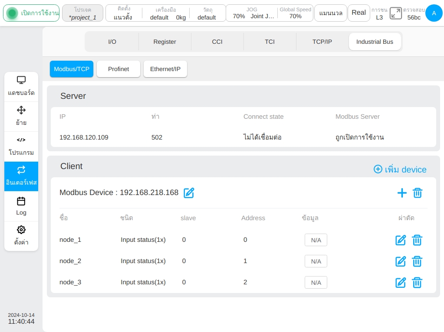Viewport: 444px width, 332px height.
Task: Switch to the CCI tab
Action: [x=217, y=42]
